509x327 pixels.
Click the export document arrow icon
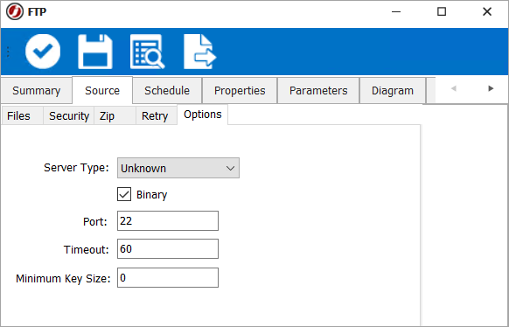tap(200, 52)
